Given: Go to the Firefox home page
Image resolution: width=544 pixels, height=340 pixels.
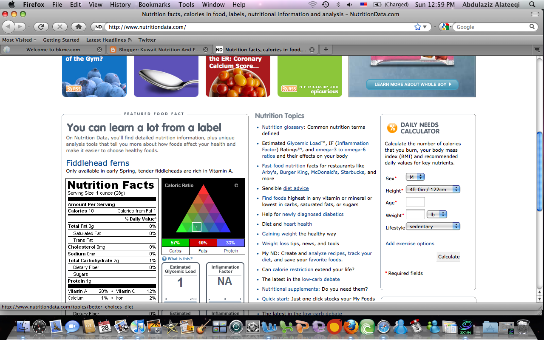Looking at the screenshot, I should coord(79,27).
